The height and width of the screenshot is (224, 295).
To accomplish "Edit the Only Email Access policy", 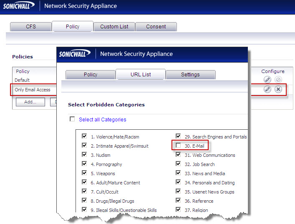I will pos(267,89).
